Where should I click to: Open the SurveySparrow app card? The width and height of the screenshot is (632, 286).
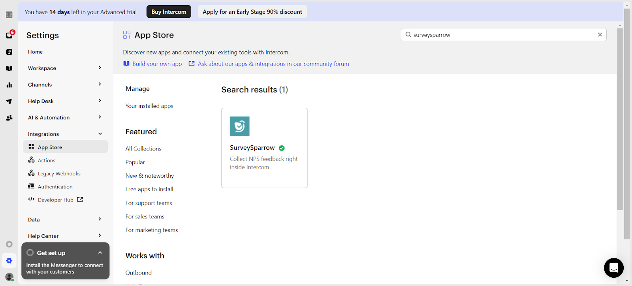point(264,148)
